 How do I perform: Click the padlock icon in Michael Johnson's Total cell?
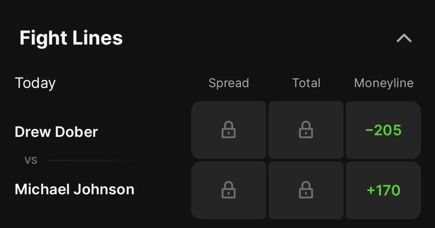pos(306,190)
